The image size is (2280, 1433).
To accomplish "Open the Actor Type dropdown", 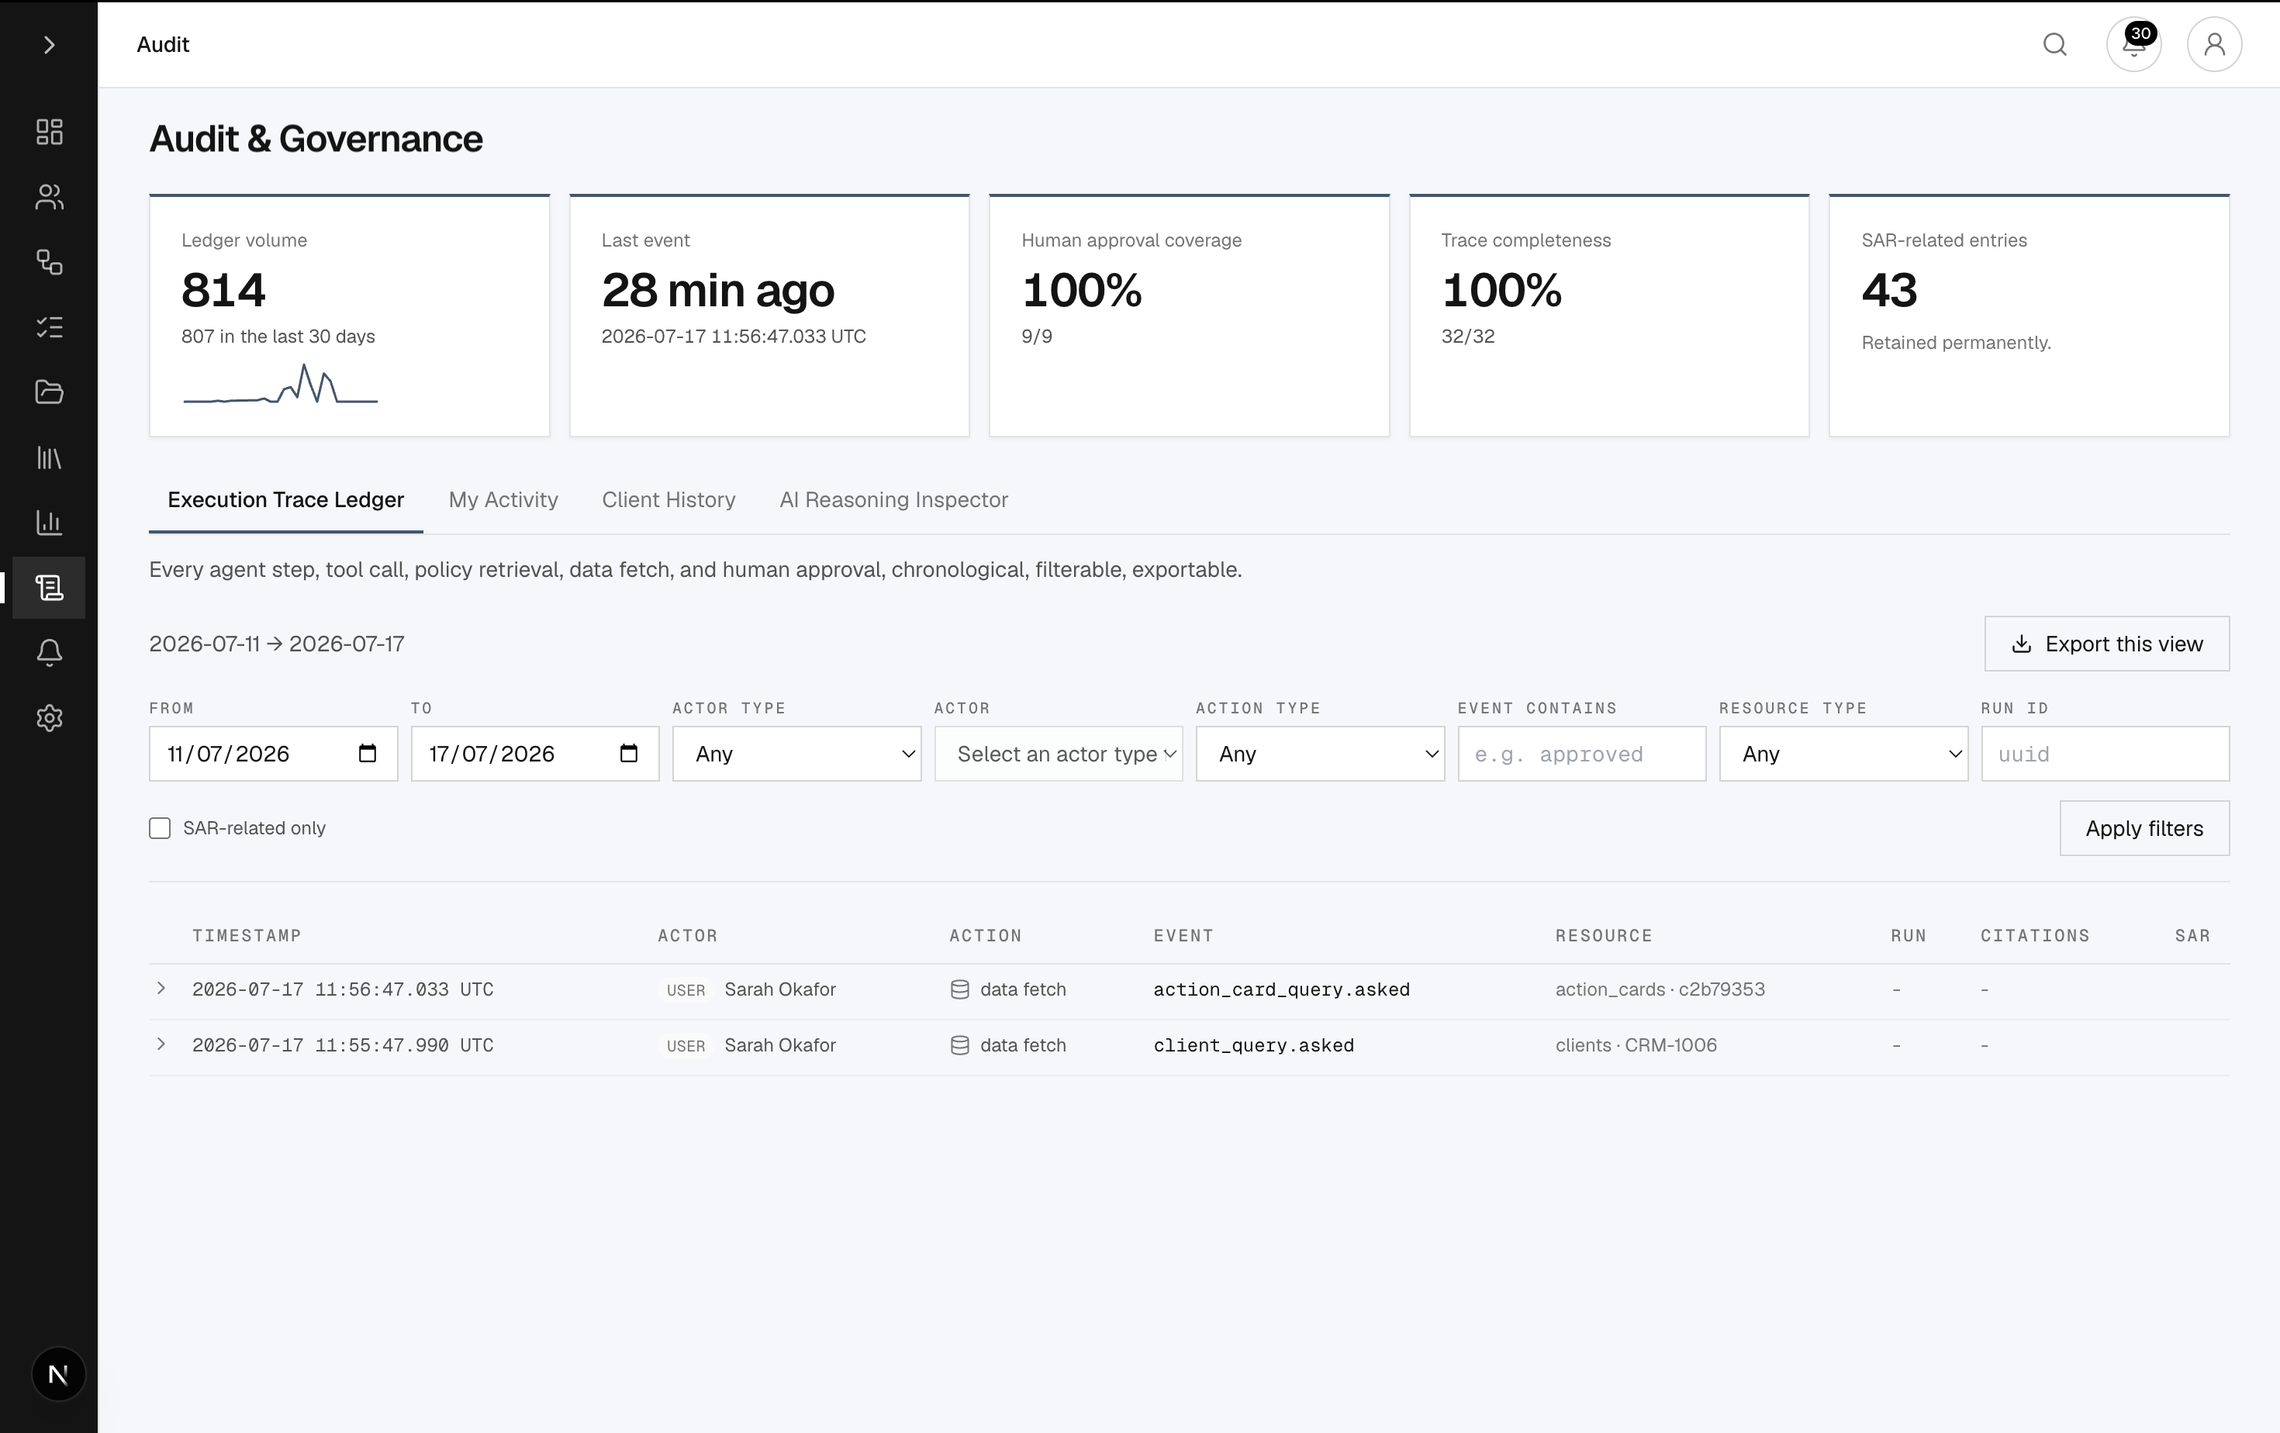I will coord(796,754).
